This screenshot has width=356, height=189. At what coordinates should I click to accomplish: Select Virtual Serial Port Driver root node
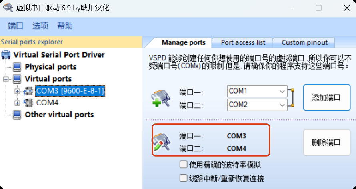[x=59, y=55]
